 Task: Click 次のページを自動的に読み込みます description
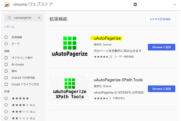[118, 51]
